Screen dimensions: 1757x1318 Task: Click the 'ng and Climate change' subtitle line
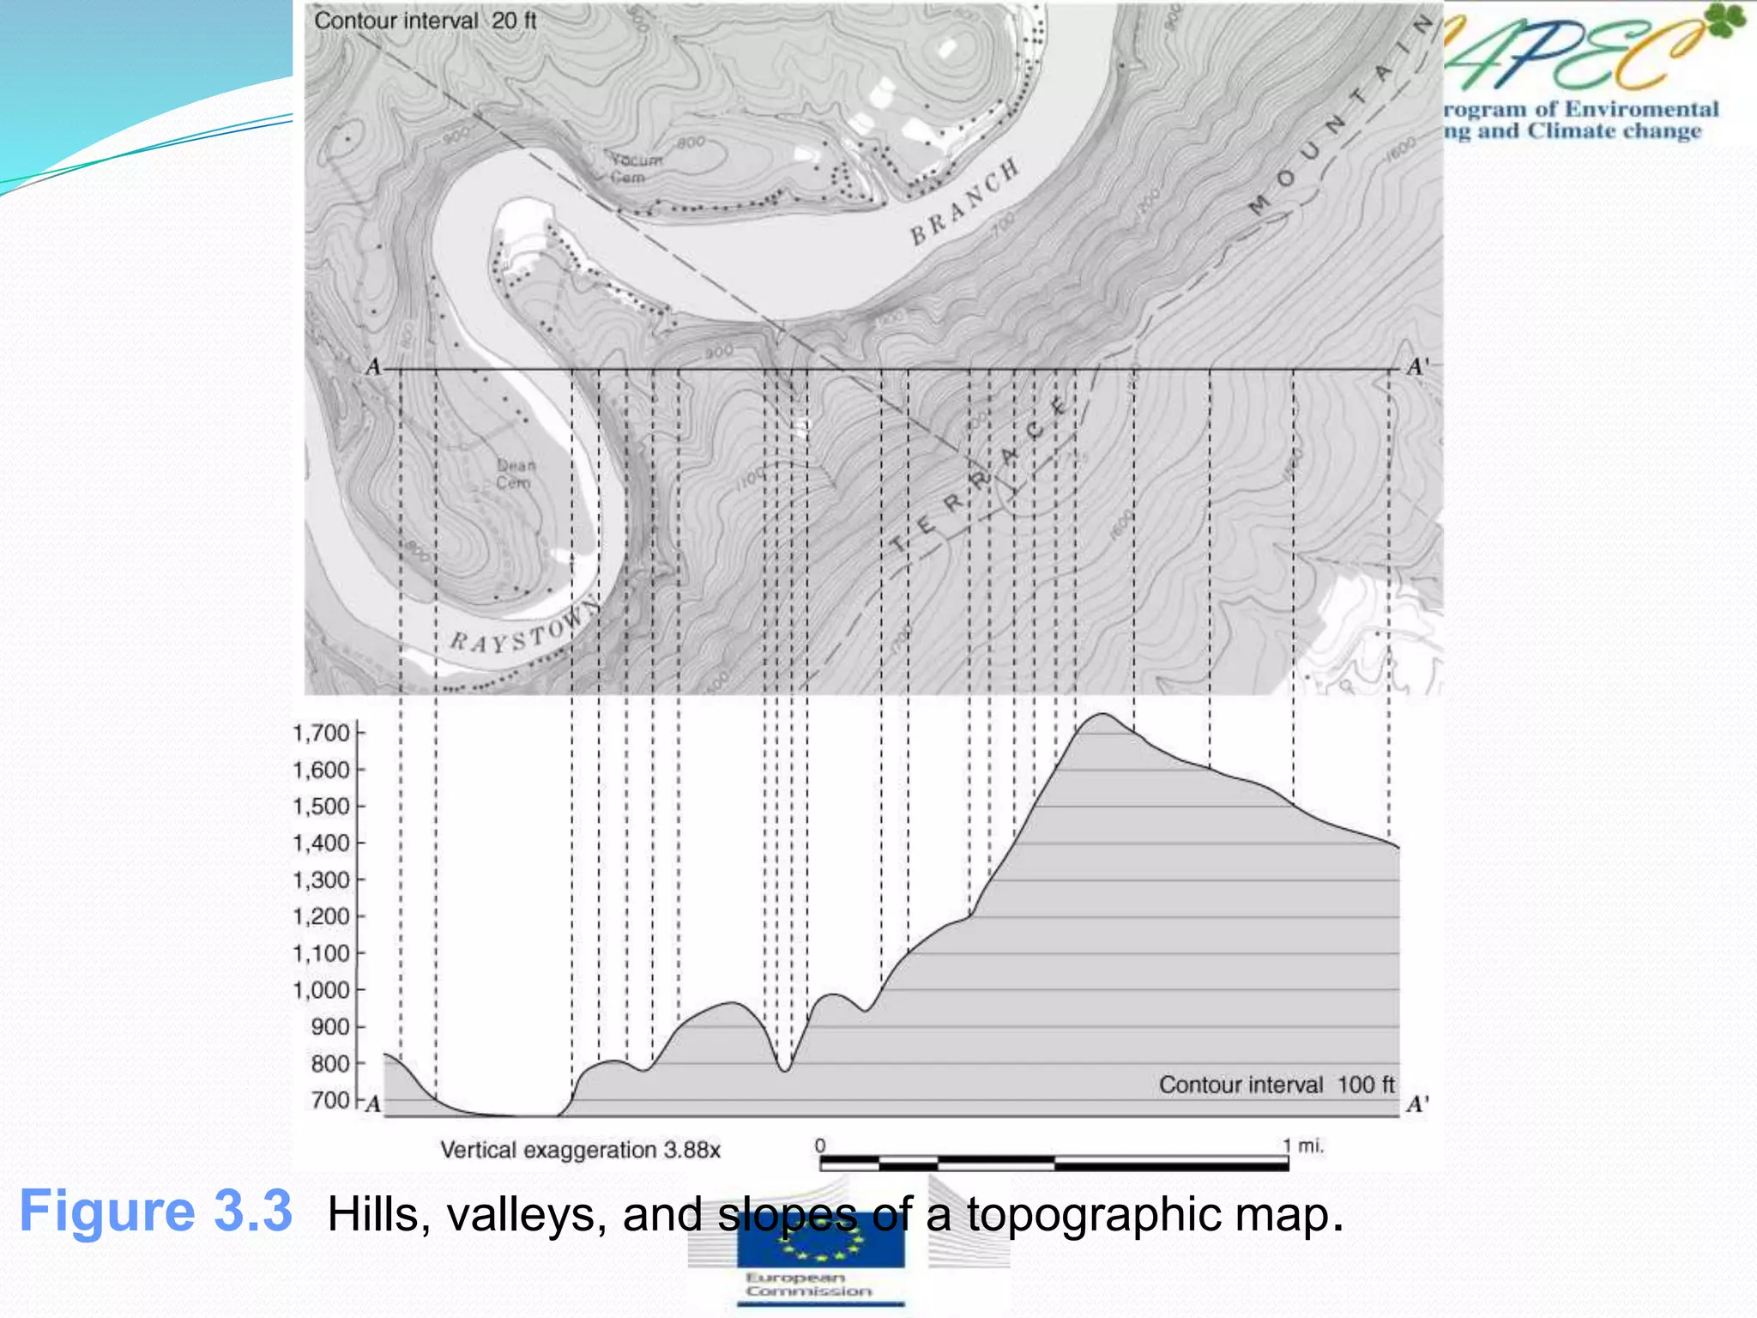(1573, 131)
